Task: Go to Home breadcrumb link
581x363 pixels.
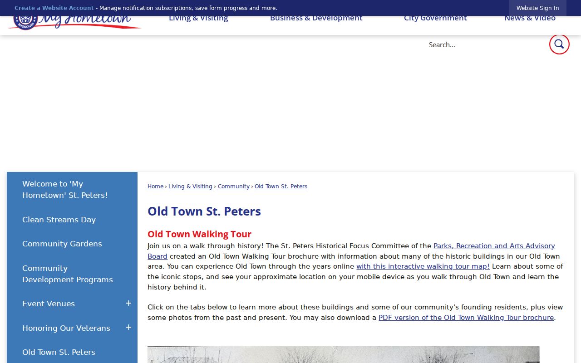Action: [155, 186]
